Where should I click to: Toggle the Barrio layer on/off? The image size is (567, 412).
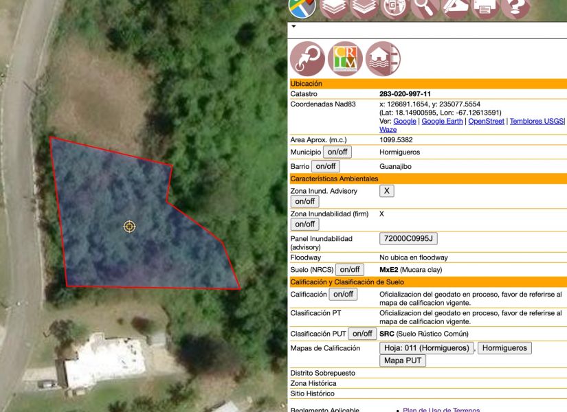pyautogui.click(x=326, y=166)
